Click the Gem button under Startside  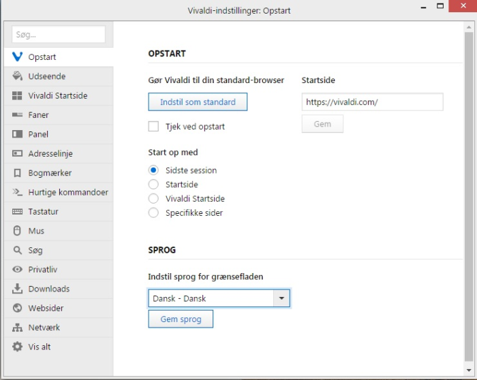tap(322, 124)
